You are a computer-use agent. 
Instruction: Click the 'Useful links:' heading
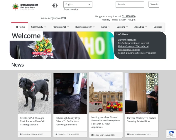point(122,34)
